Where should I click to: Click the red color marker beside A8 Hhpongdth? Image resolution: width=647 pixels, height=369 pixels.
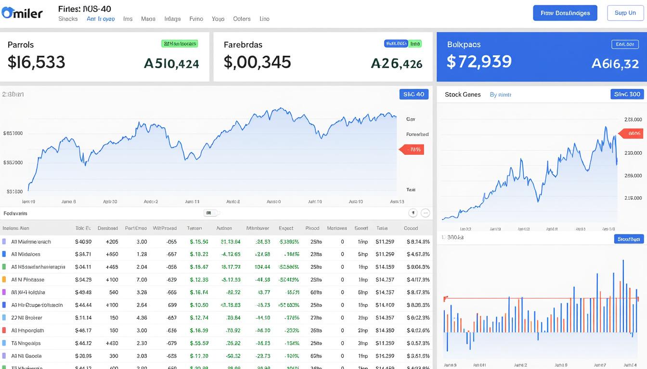coord(4,331)
